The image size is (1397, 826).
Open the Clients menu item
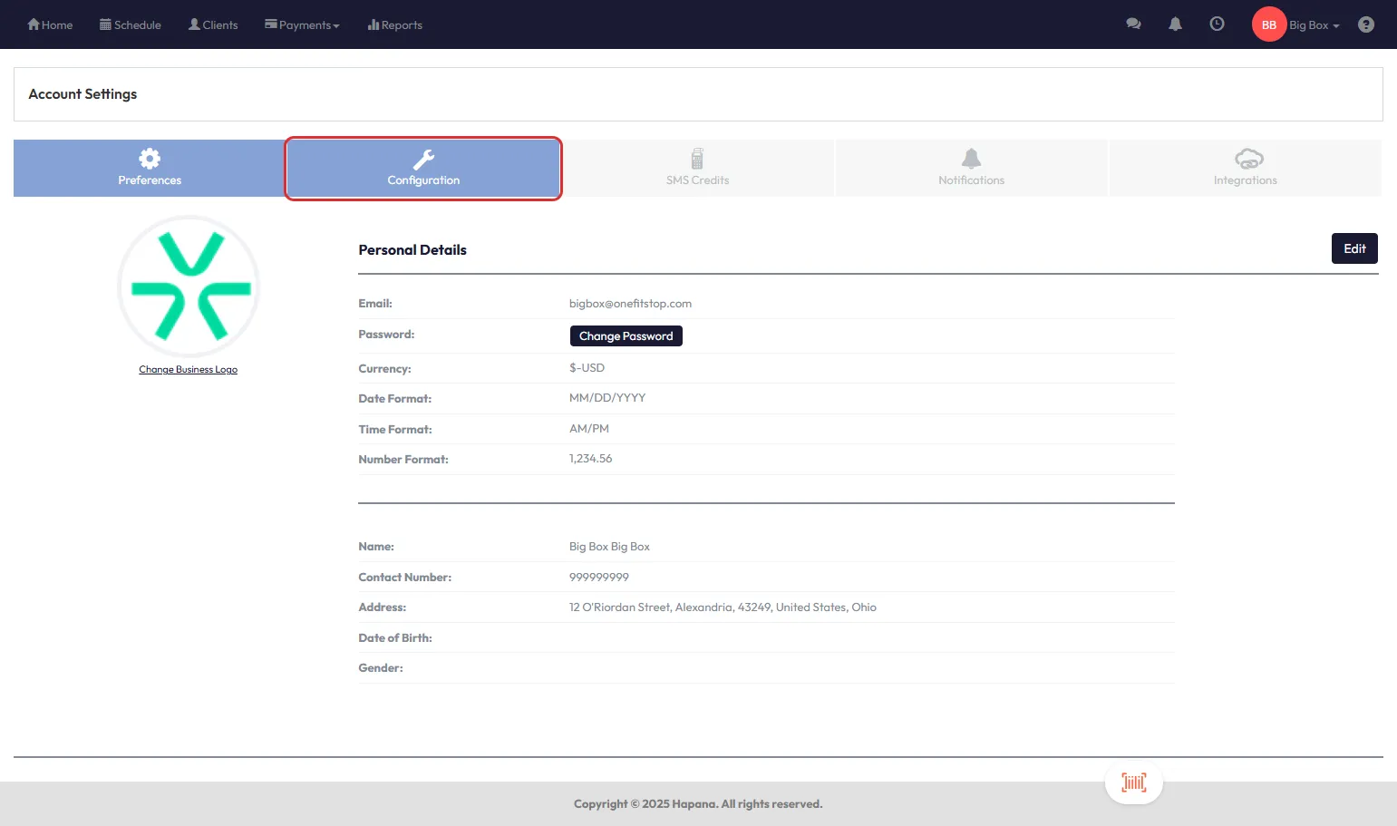click(x=213, y=24)
